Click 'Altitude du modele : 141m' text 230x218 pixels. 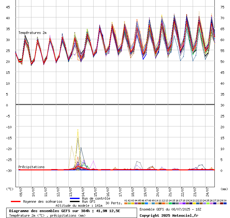(79, 206)
